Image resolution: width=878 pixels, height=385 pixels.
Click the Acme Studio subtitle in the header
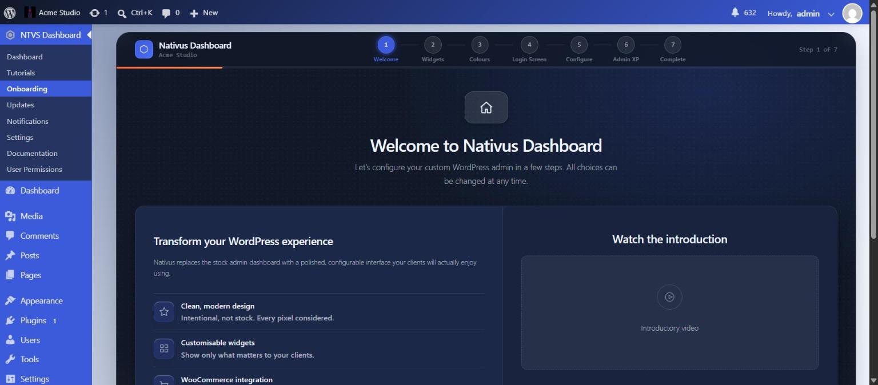click(x=178, y=55)
